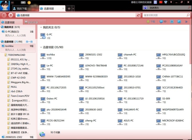This screenshot has height=140, width=192.
Task: Collapse the 我的关注 (0/5) section
Action: pyautogui.click(x=41, y=27)
